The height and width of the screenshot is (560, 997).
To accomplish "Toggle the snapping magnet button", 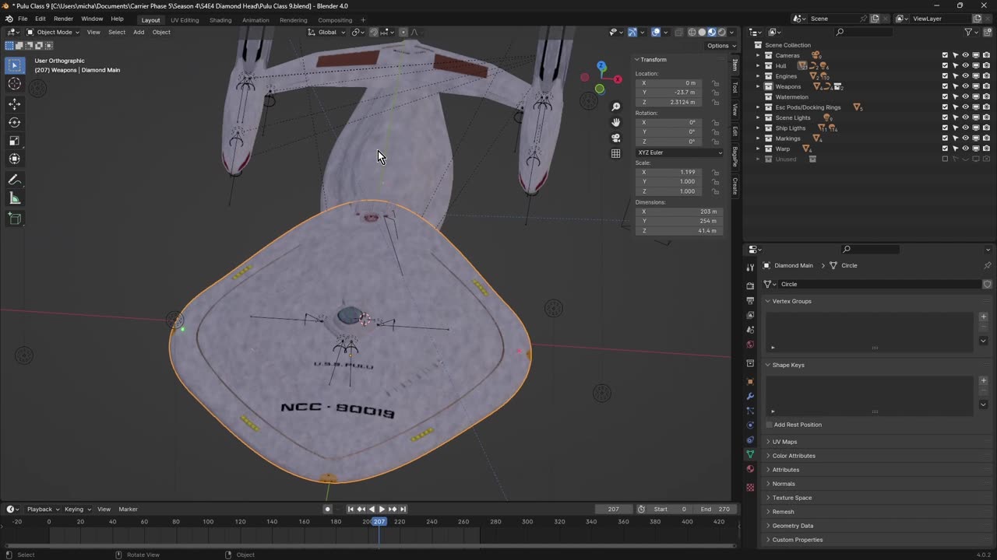I will [x=374, y=32].
